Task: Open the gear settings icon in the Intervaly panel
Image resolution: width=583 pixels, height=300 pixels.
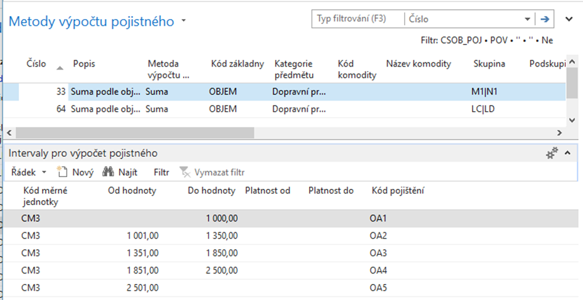Action: tap(552, 154)
